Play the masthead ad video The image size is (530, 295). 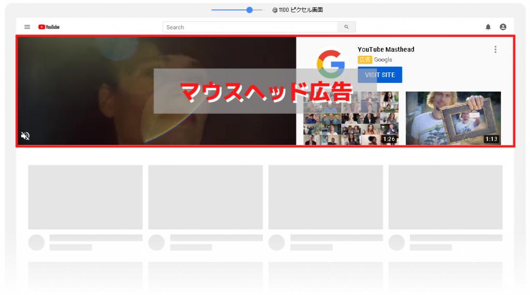pyautogui.click(x=157, y=91)
